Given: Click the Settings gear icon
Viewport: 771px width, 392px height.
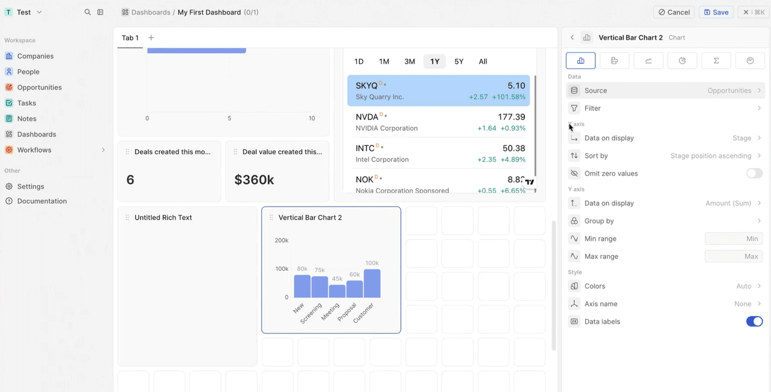Looking at the screenshot, I should 9,186.
